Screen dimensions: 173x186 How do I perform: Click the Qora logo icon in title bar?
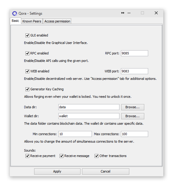click(x=15, y=13)
